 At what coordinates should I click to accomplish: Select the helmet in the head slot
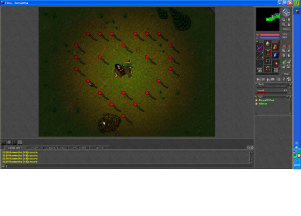point(268,44)
